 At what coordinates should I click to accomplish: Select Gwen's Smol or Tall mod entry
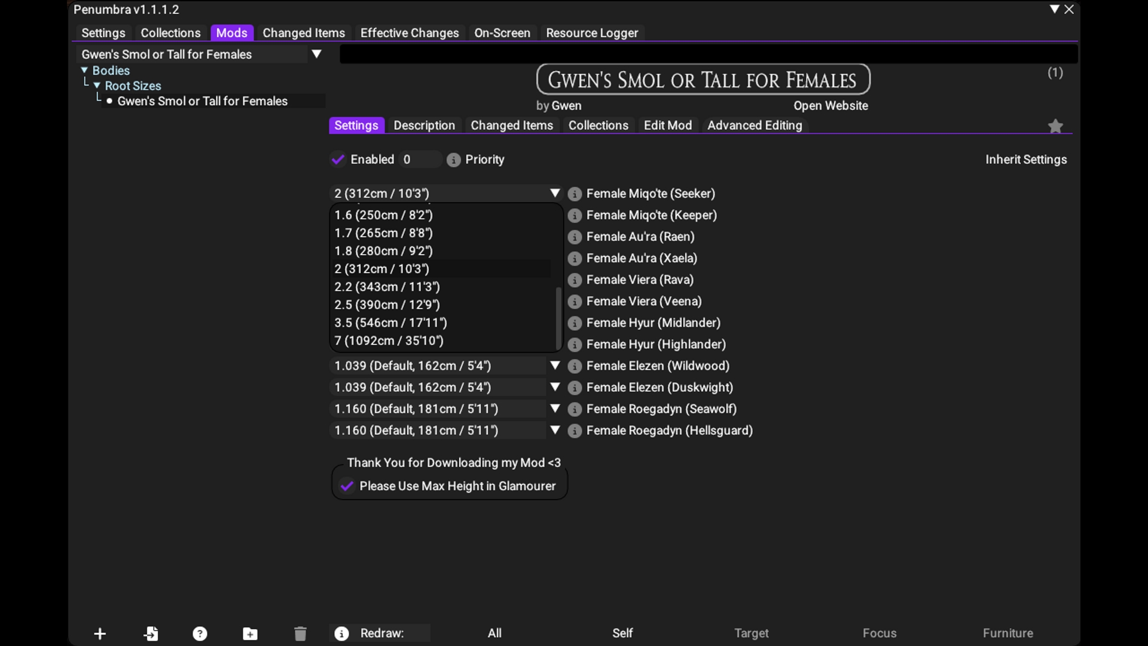202,101
